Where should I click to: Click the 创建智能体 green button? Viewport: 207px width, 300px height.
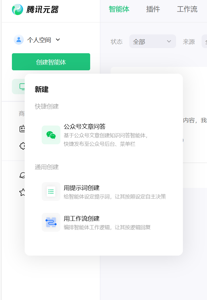(51, 62)
